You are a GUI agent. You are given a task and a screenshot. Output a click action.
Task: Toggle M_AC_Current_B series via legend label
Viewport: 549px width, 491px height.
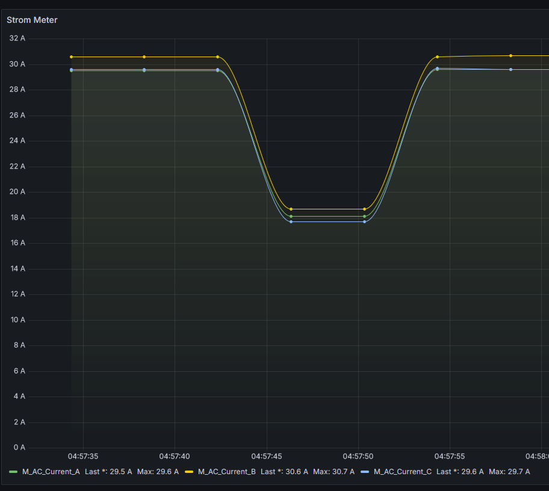pyautogui.click(x=227, y=472)
